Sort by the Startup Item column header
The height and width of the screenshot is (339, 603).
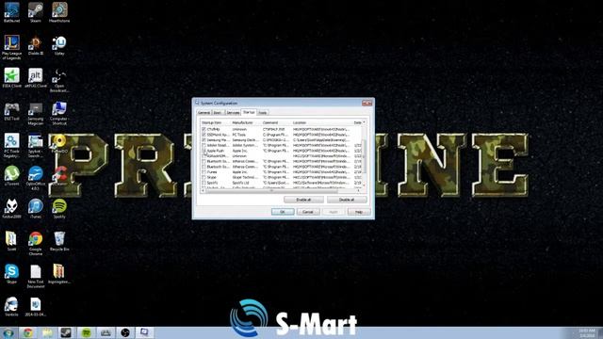[216, 122]
